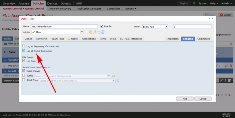
Task: Check the Syslog checkbox
Action: tap(24, 75)
